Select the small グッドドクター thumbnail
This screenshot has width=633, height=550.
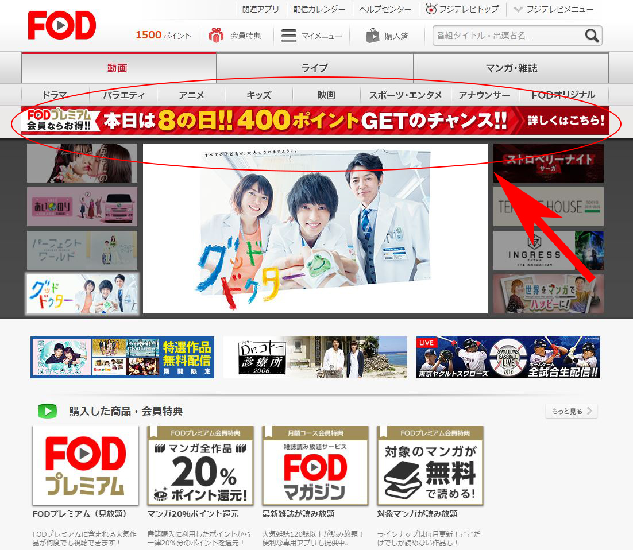pos(82,294)
